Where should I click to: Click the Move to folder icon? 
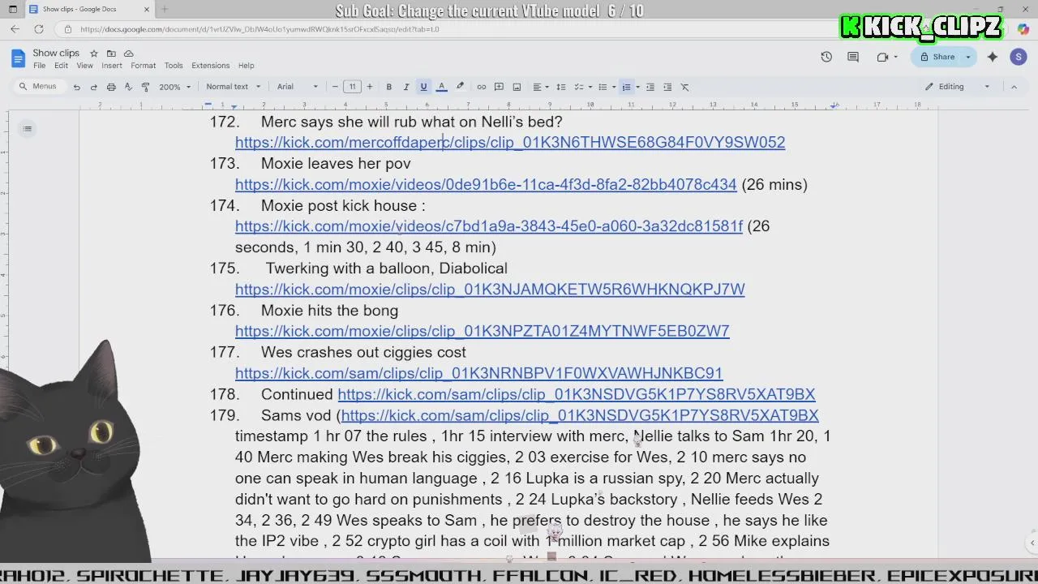pyautogui.click(x=111, y=54)
